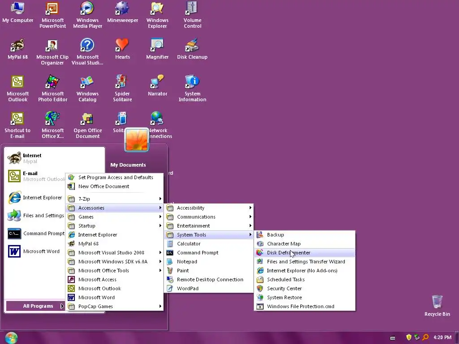Open Calculator from Accessories menu
This screenshot has width=459, height=344.
209,244
